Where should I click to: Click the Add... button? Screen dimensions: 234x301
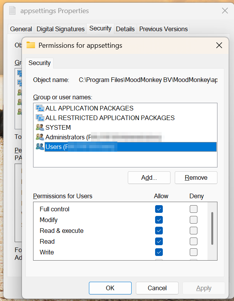[x=149, y=177]
